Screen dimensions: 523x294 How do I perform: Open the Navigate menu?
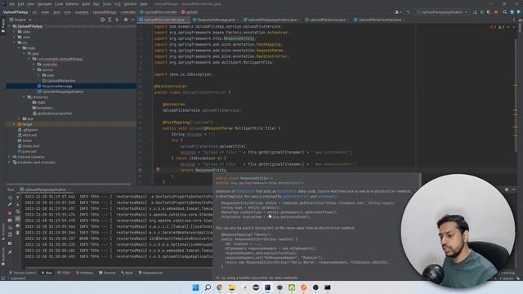coord(44,4)
